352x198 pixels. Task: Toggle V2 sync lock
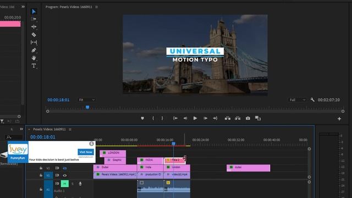pyautogui.click(x=57, y=168)
